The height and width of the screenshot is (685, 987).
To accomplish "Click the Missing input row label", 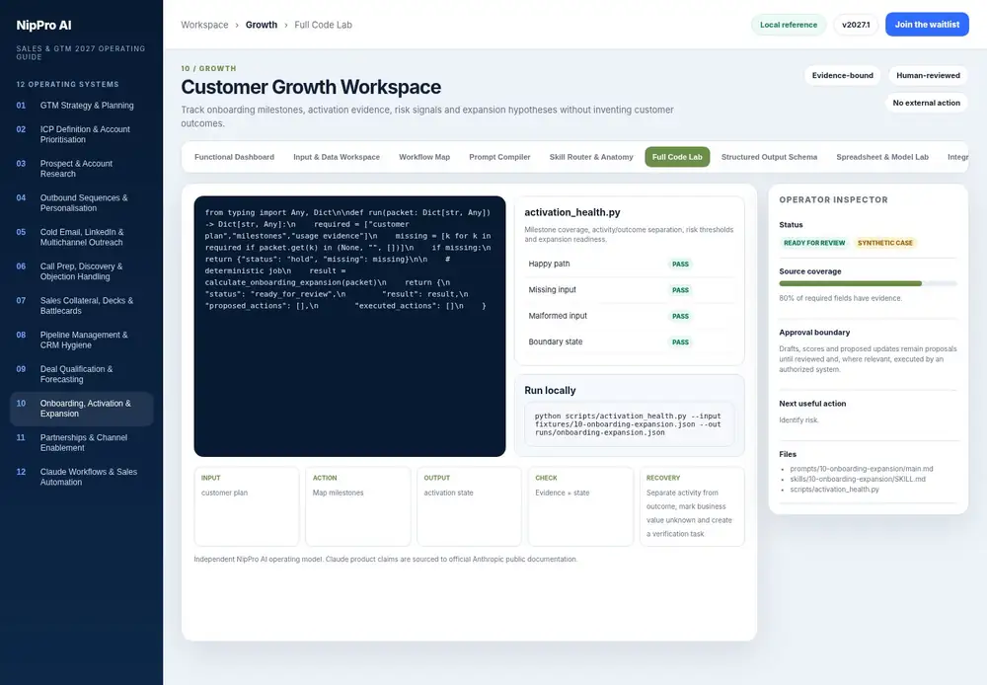I will (552, 289).
